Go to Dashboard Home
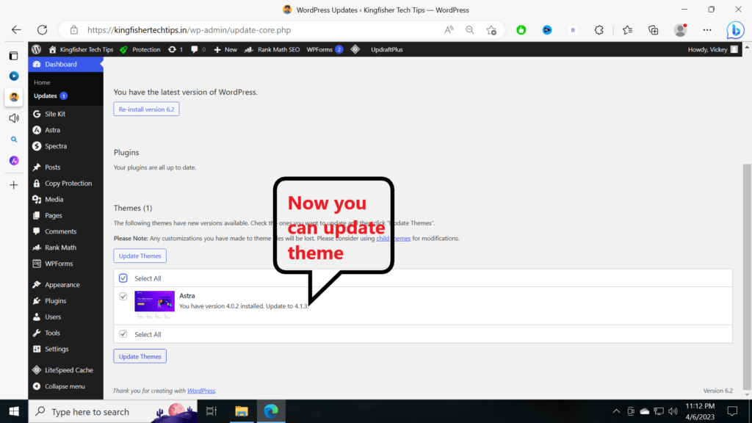This screenshot has width=752, height=423. click(x=42, y=82)
